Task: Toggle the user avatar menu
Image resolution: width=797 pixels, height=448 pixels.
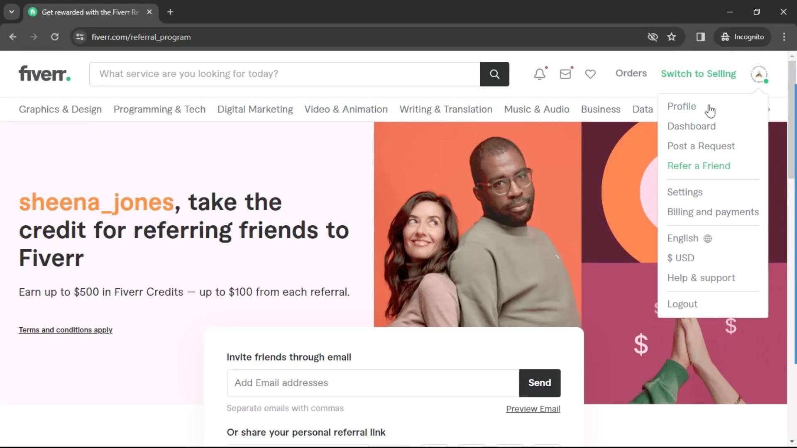Action: pos(759,74)
